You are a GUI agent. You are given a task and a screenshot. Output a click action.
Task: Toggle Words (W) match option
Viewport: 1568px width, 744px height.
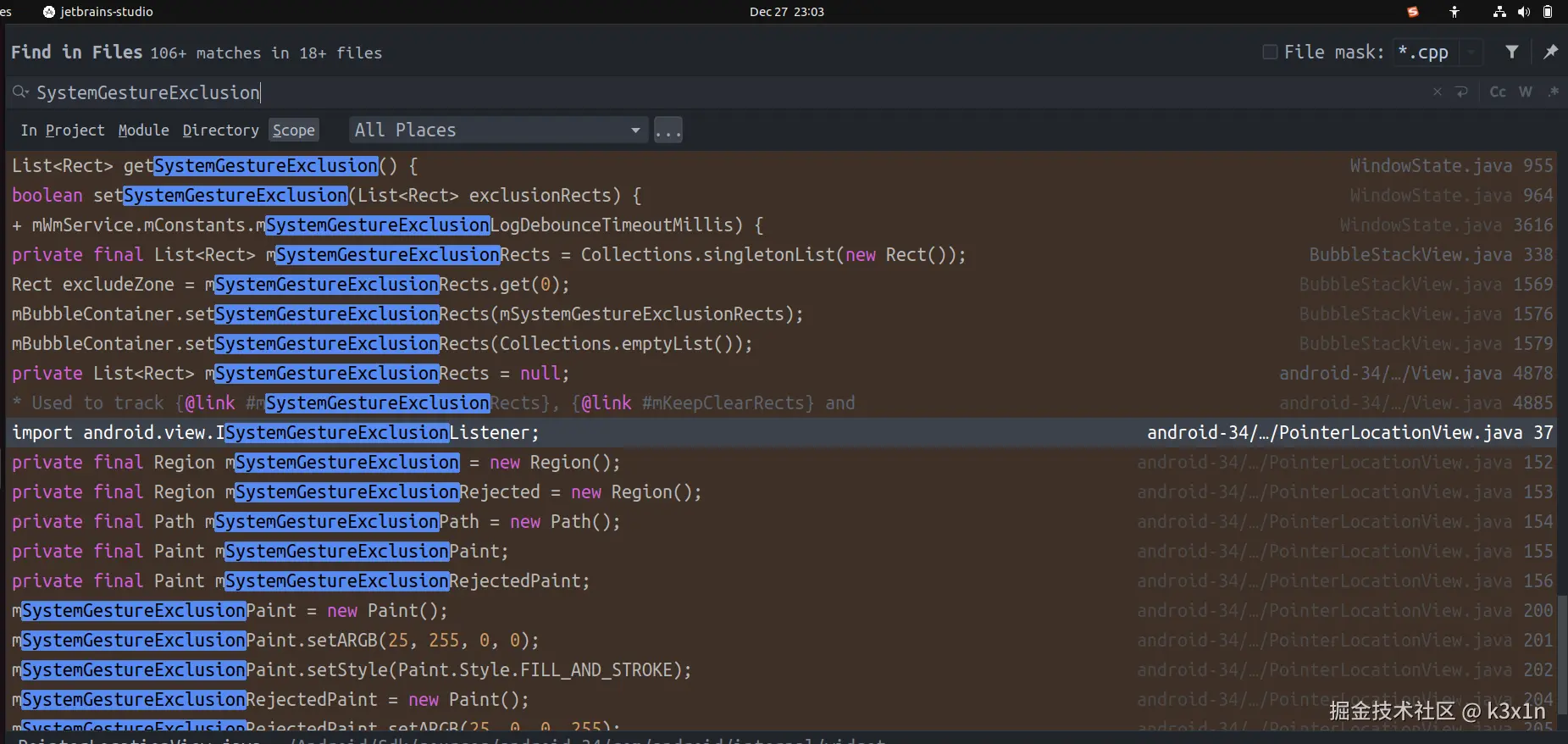(x=1525, y=92)
